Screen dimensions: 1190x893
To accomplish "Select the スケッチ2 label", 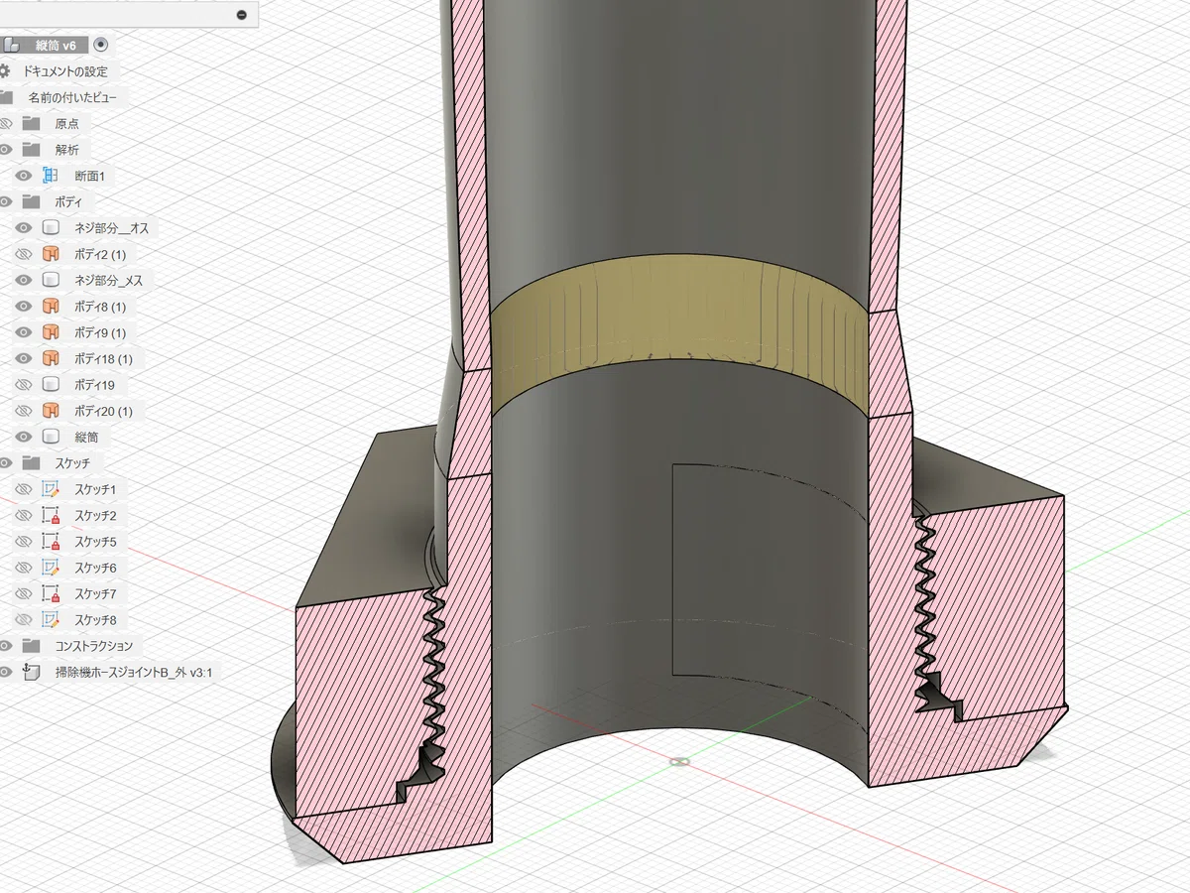I will pos(95,515).
